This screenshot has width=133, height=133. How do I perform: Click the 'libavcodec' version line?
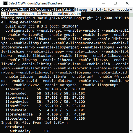(45, 93)
